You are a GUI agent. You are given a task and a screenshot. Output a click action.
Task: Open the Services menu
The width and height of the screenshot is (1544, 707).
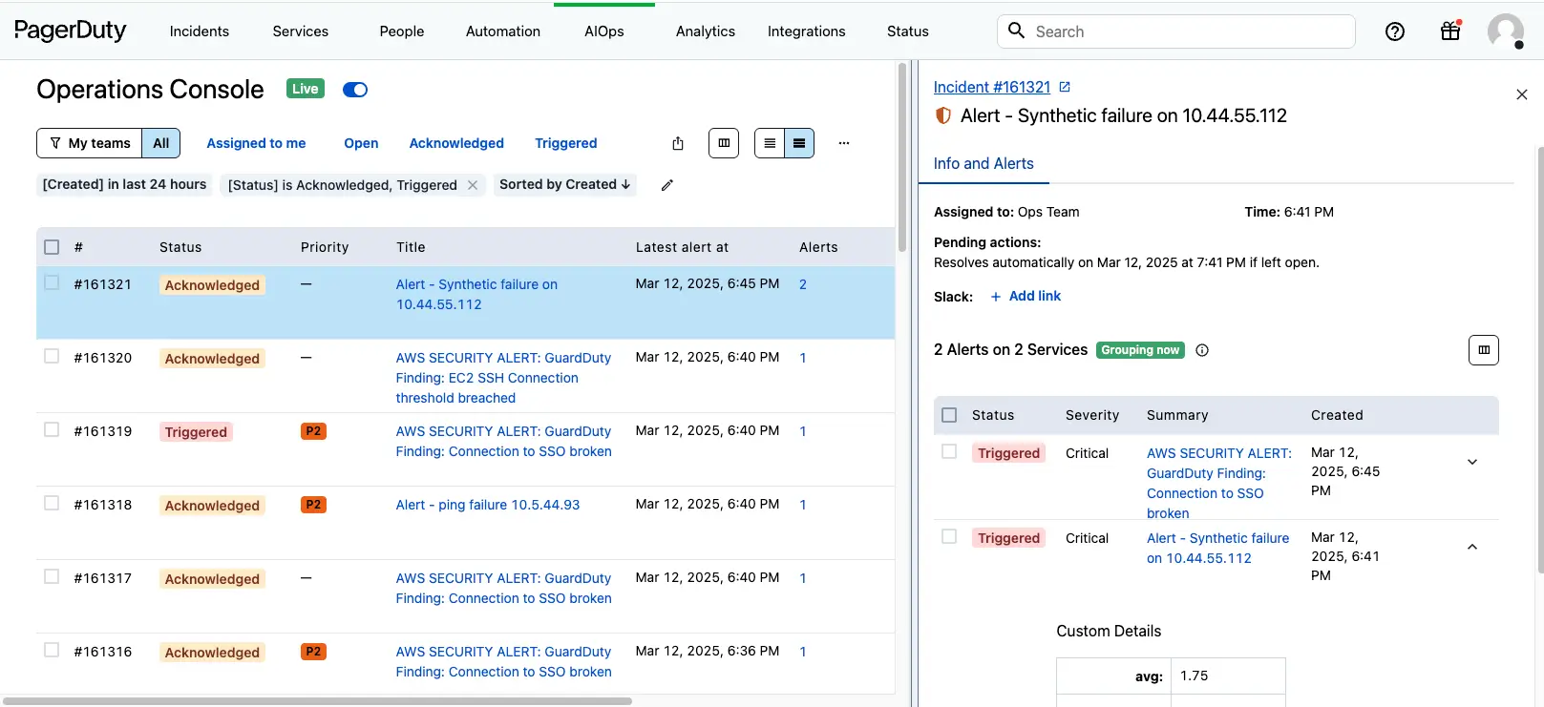click(x=301, y=31)
